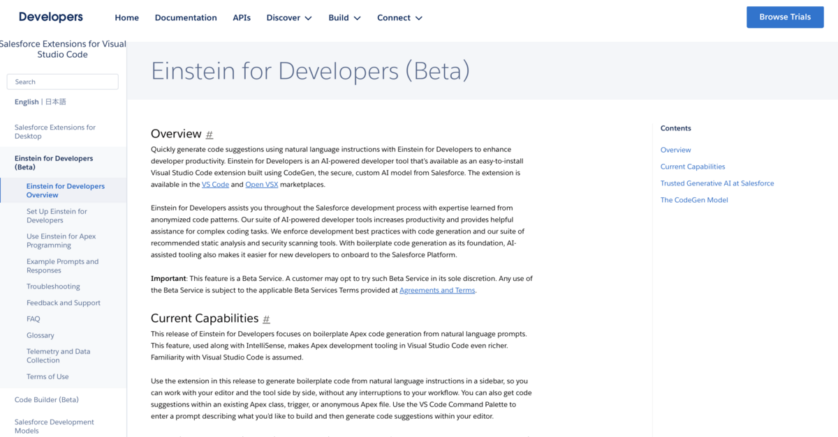Expand the Build menu
The width and height of the screenshot is (838, 437).
344,17
